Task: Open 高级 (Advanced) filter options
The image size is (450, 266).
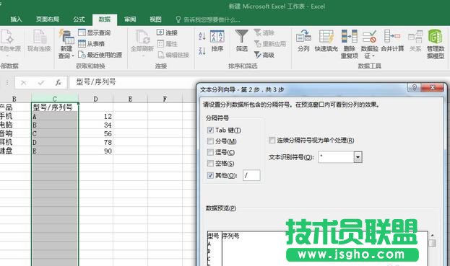Action: click(264, 55)
